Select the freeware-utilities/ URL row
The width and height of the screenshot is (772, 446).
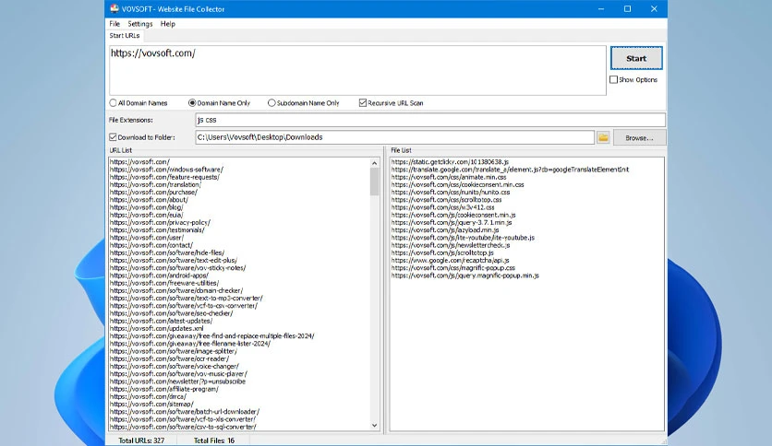tap(164, 283)
